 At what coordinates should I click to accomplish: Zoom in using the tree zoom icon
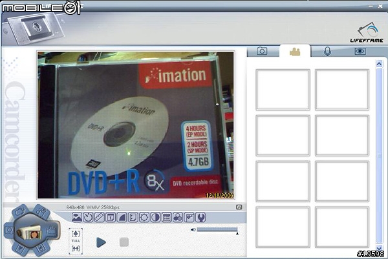(x=76, y=233)
